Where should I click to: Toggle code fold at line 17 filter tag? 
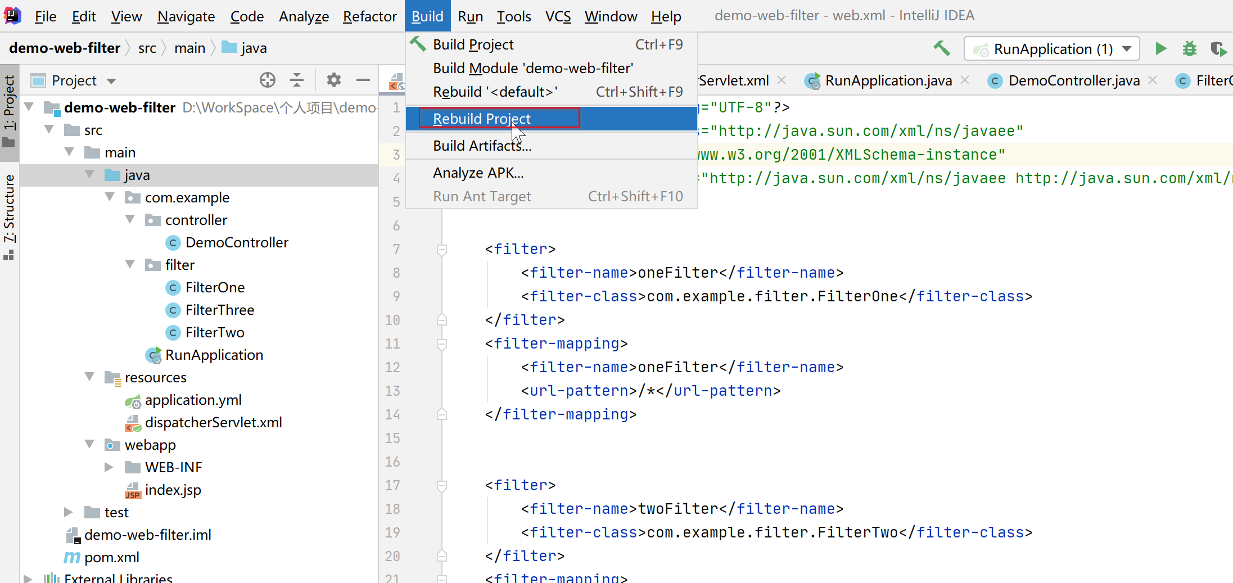442,485
